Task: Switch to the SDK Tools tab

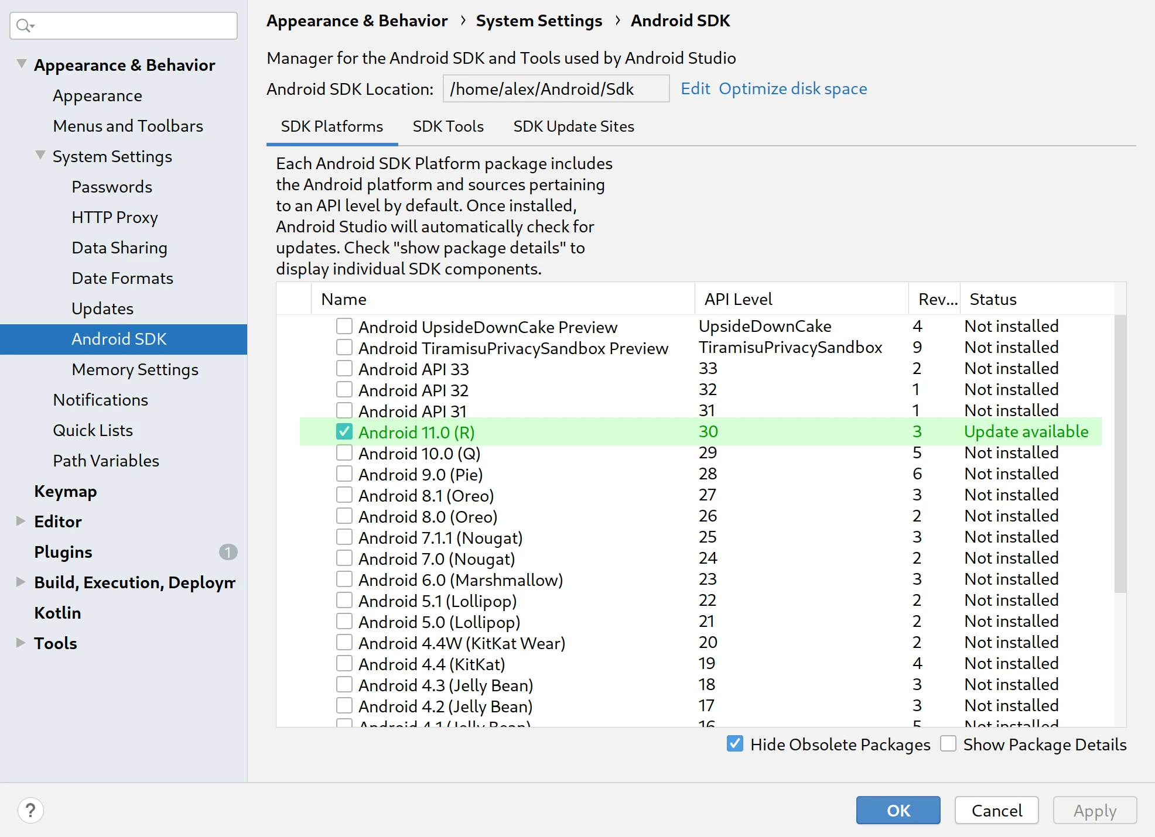Action: pyautogui.click(x=448, y=126)
